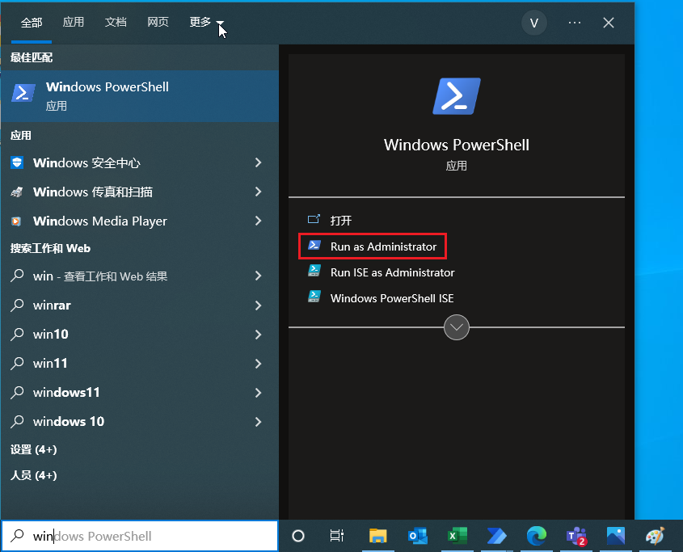Click the Cortana circle icon on taskbar
This screenshot has height=552, width=683.
pyautogui.click(x=298, y=536)
